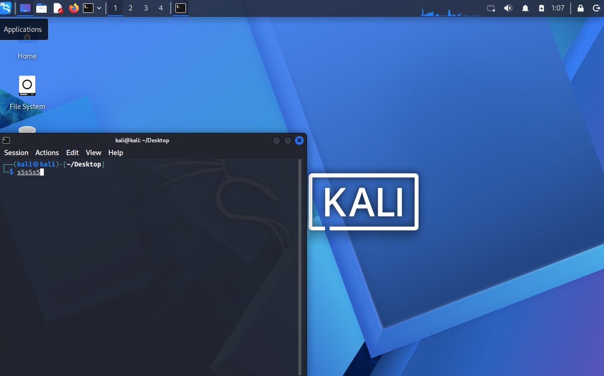Open the terminal Help menu

[x=116, y=153]
